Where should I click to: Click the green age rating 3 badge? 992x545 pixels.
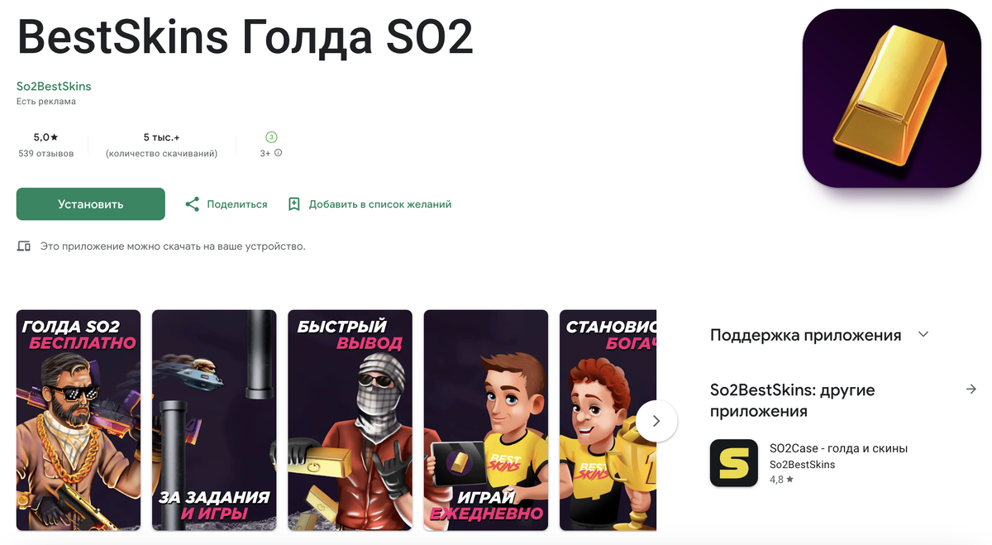pyautogui.click(x=271, y=137)
